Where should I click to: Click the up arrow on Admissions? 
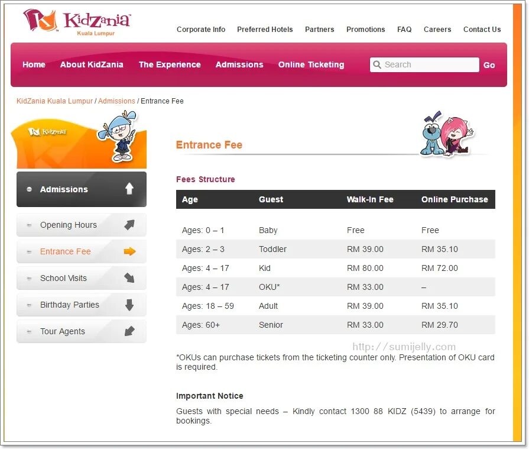click(x=129, y=189)
